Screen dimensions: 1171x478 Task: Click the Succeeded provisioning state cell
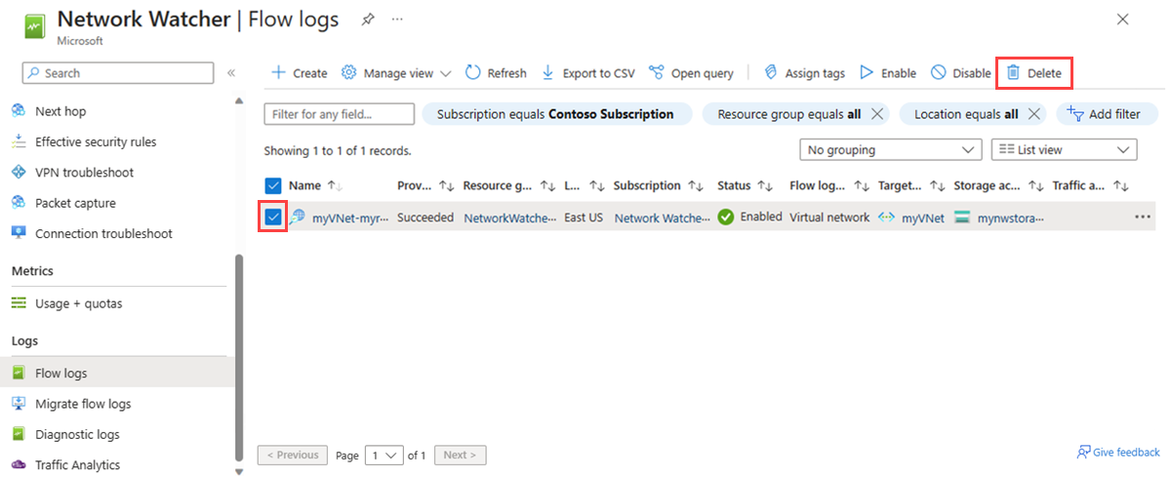click(425, 218)
